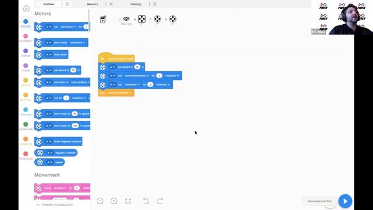Screen dimensions: 373x210
Task: Edit 75 value on palette set speed block
Action: click(x=73, y=70)
